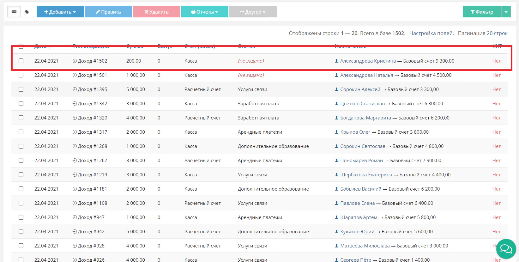The height and width of the screenshot is (262, 519).
Task: Change pagination via 20 строк link
Action: pos(497,33)
